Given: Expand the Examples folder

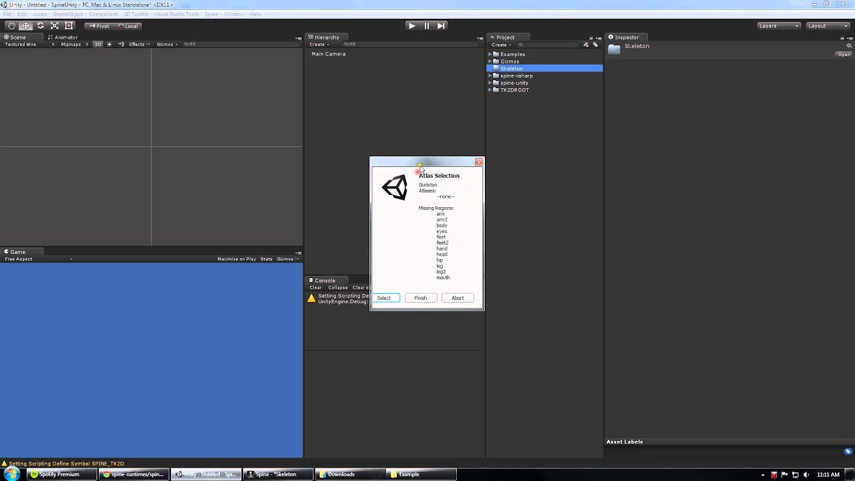Looking at the screenshot, I should coord(490,54).
